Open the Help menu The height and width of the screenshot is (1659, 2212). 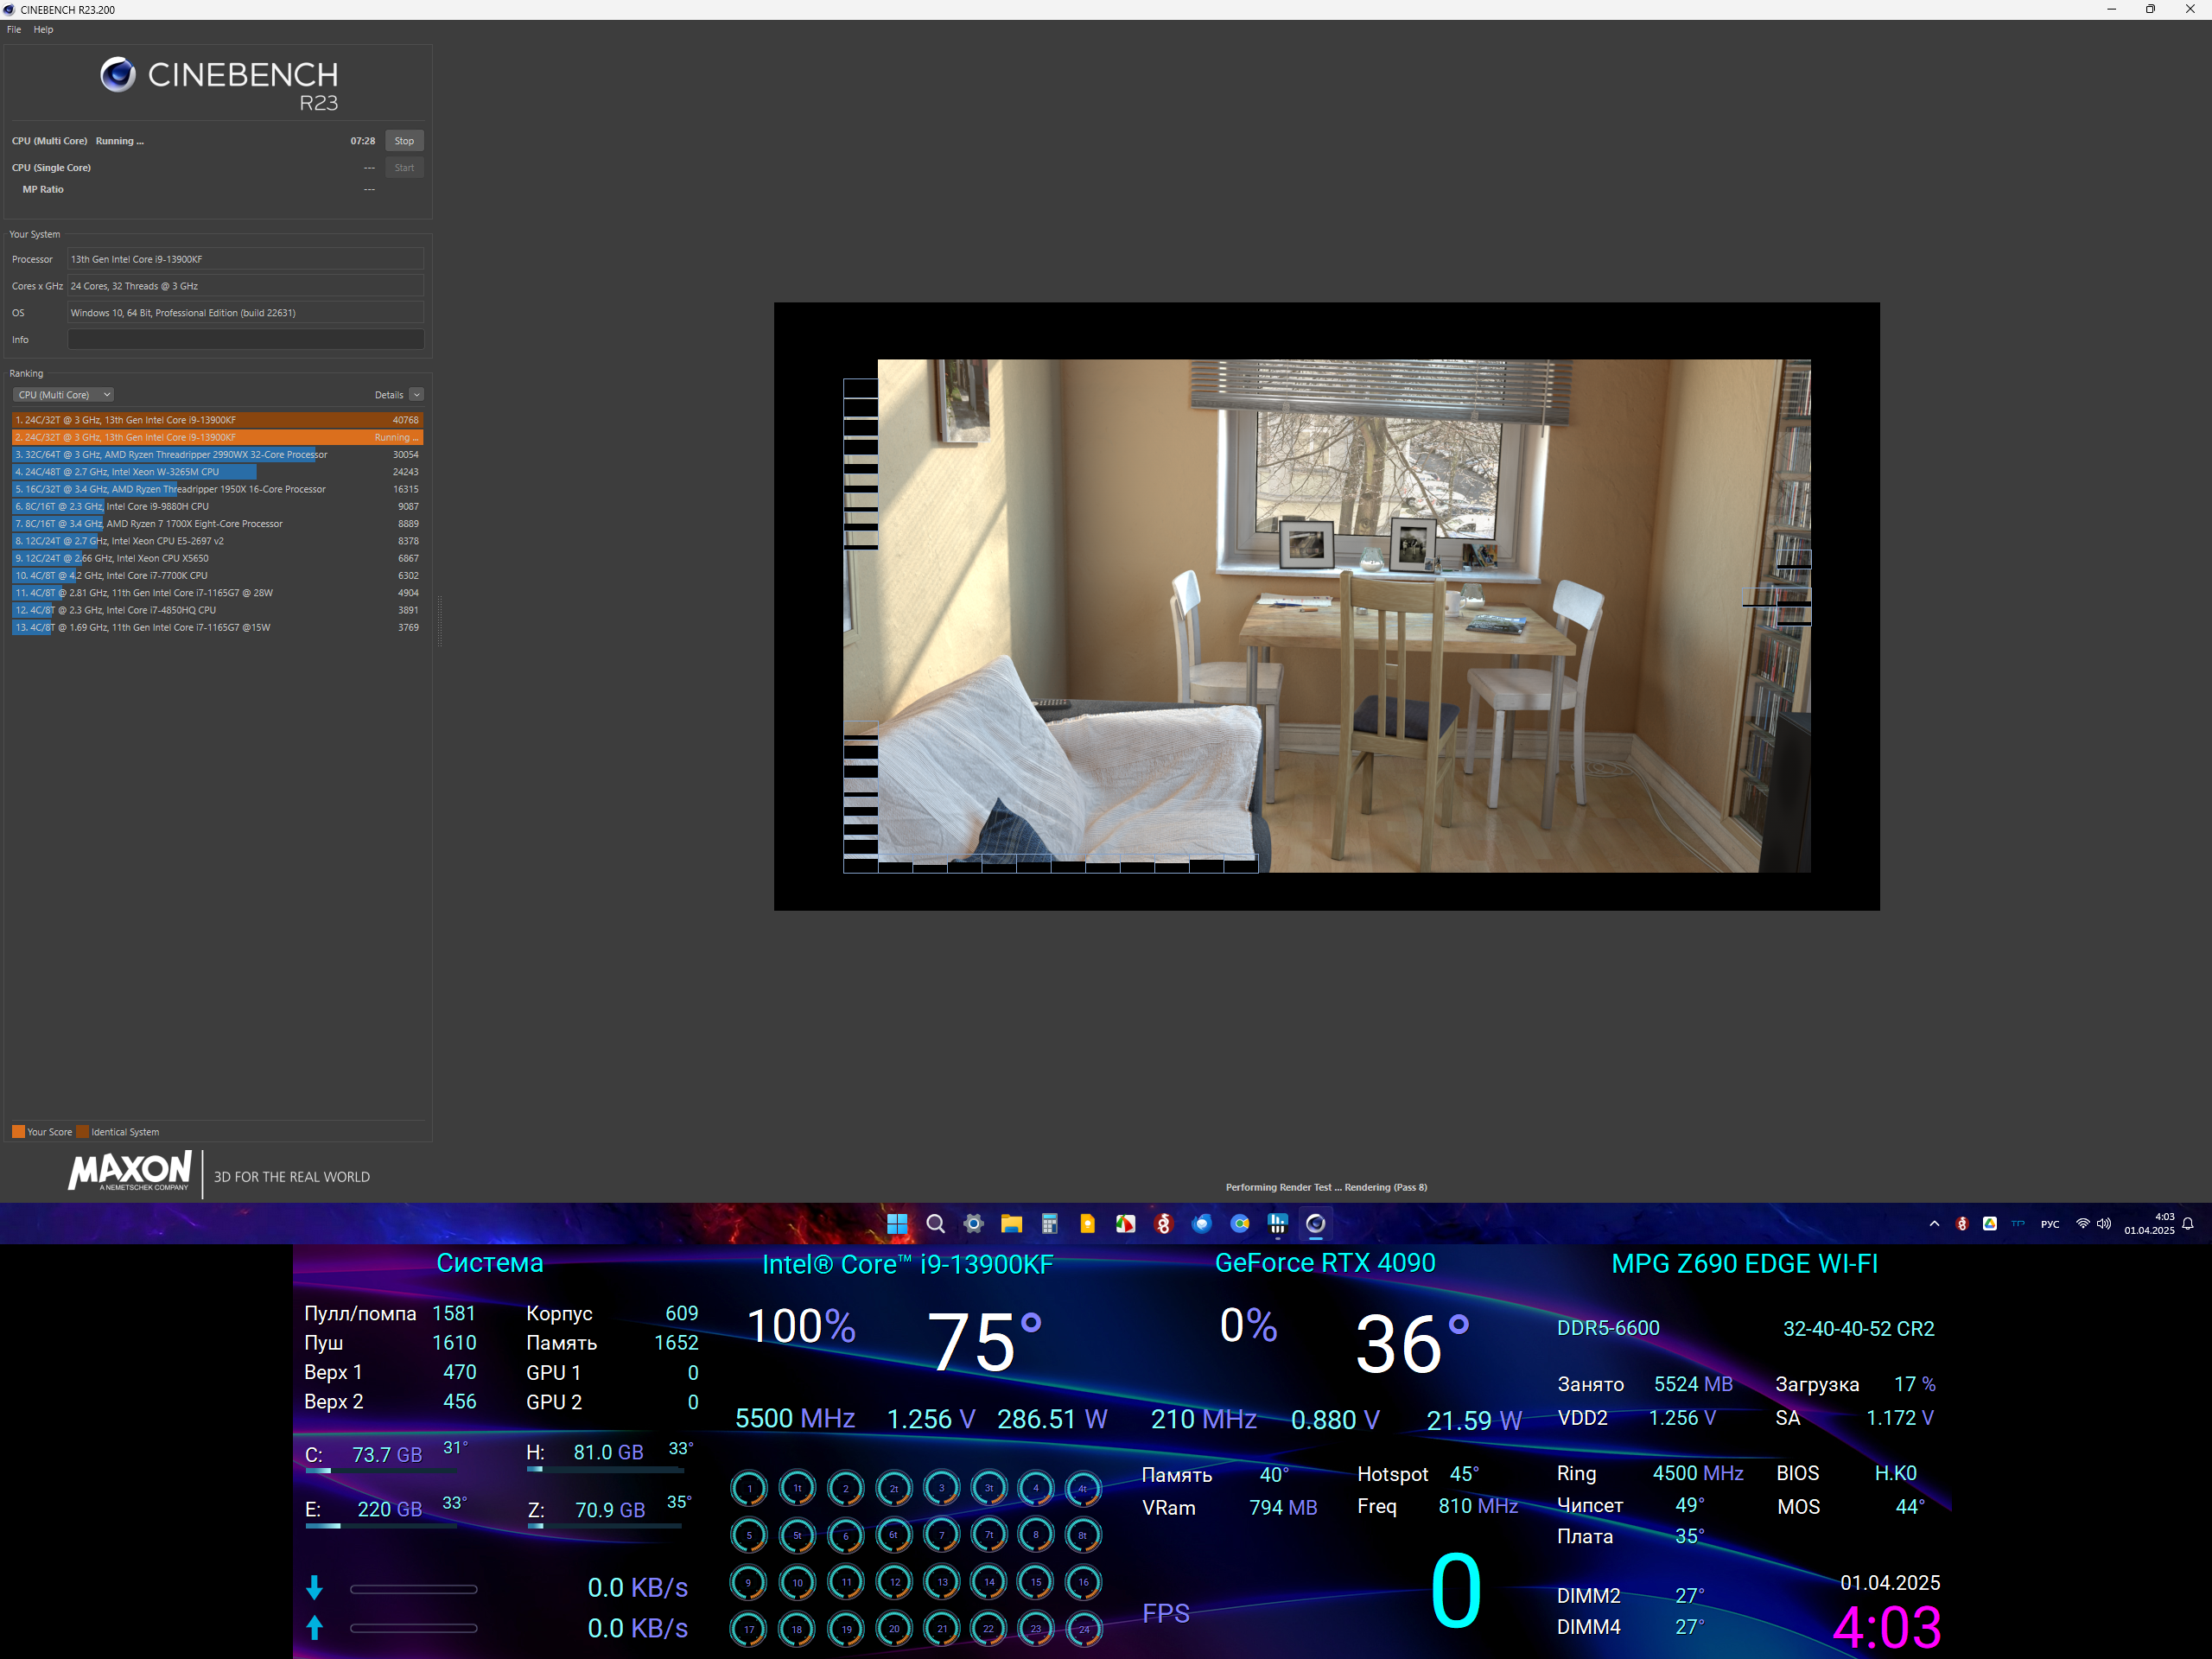point(43,29)
